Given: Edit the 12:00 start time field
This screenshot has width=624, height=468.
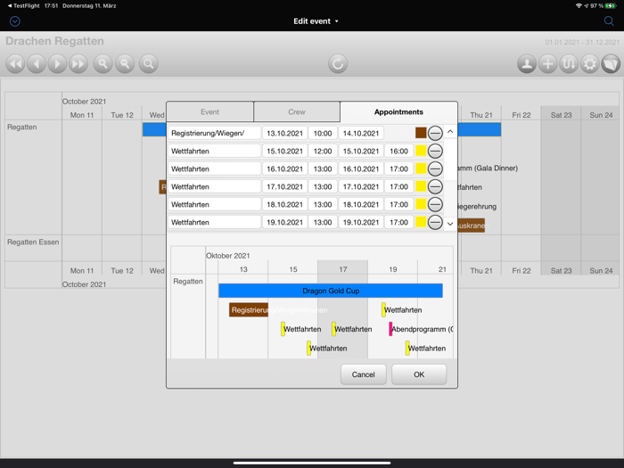Looking at the screenshot, I should [x=323, y=151].
